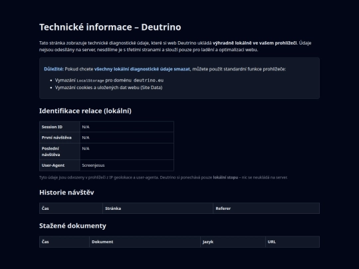Click heading 'Stažené dokumenty'

(x=72, y=226)
